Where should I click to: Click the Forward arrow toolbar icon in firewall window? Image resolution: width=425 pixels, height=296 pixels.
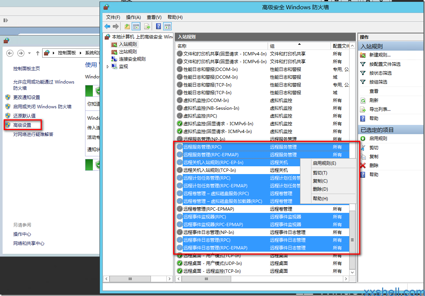tap(116, 27)
